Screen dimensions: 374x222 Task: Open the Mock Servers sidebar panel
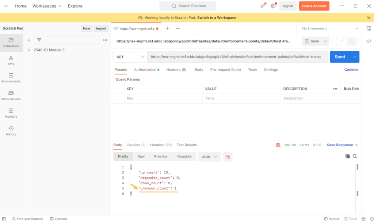click(11, 96)
